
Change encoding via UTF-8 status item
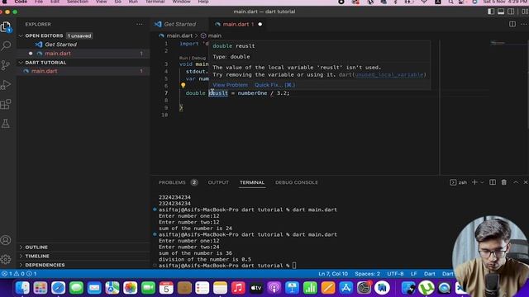(395, 274)
